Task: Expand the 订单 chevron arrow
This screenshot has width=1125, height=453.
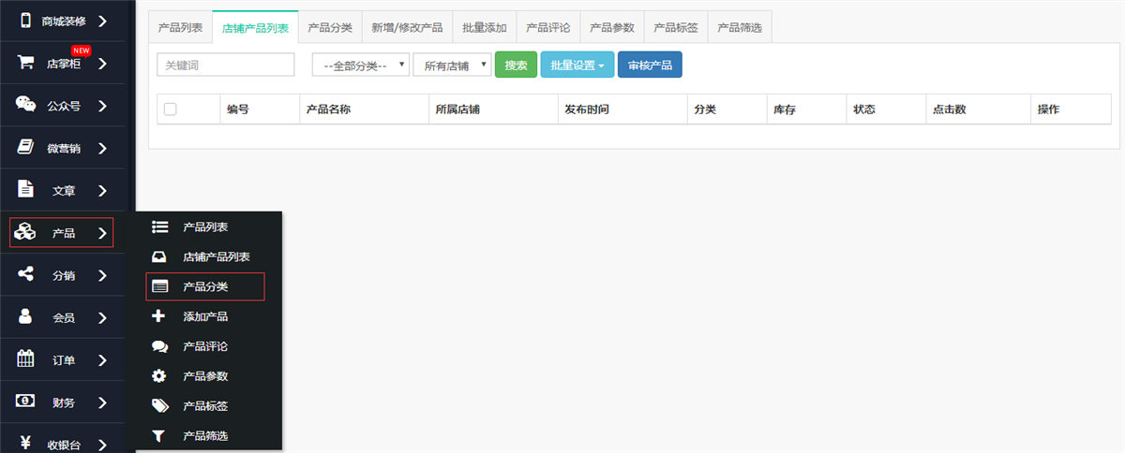Action: [102, 360]
